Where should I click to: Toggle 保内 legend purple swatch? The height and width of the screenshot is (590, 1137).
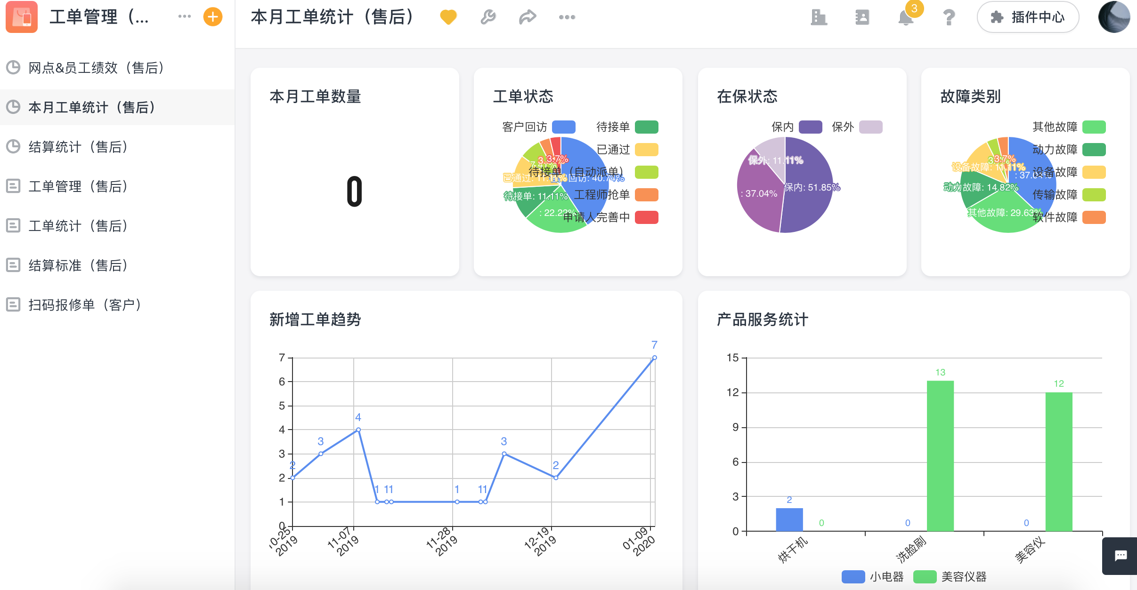coord(811,127)
